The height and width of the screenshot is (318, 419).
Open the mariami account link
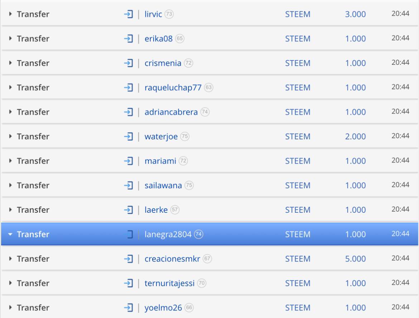click(160, 161)
